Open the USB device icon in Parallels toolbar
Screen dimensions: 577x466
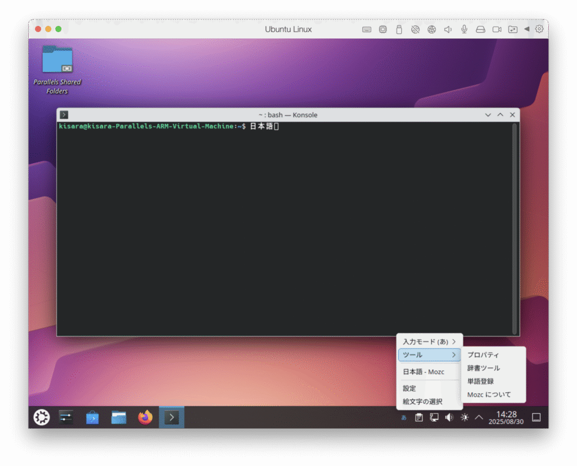pyautogui.click(x=399, y=29)
